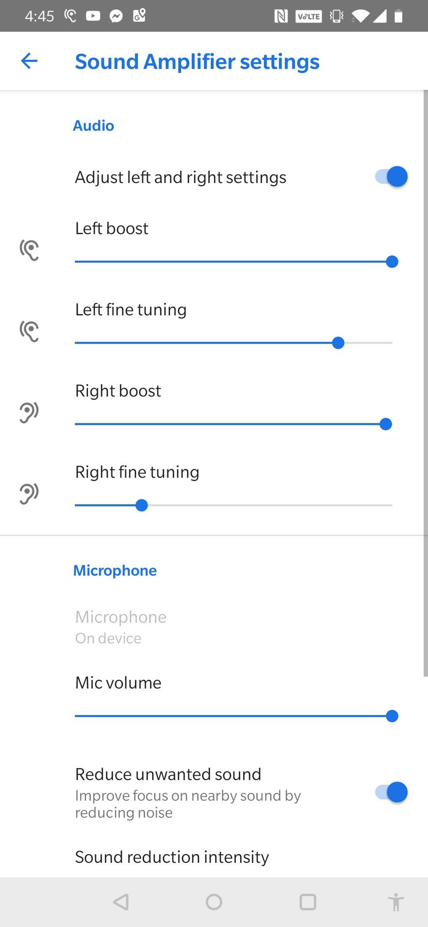Viewport: 428px width, 927px height.
Task: Click the Right fine tuning slider knob
Action: click(142, 505)
